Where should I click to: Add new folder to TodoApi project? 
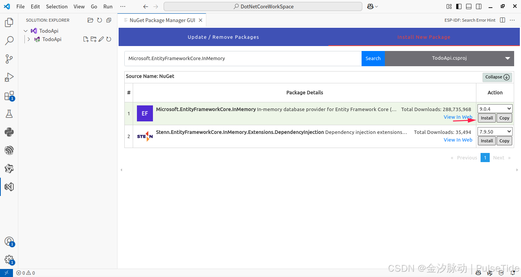click(x=93, y=39)
